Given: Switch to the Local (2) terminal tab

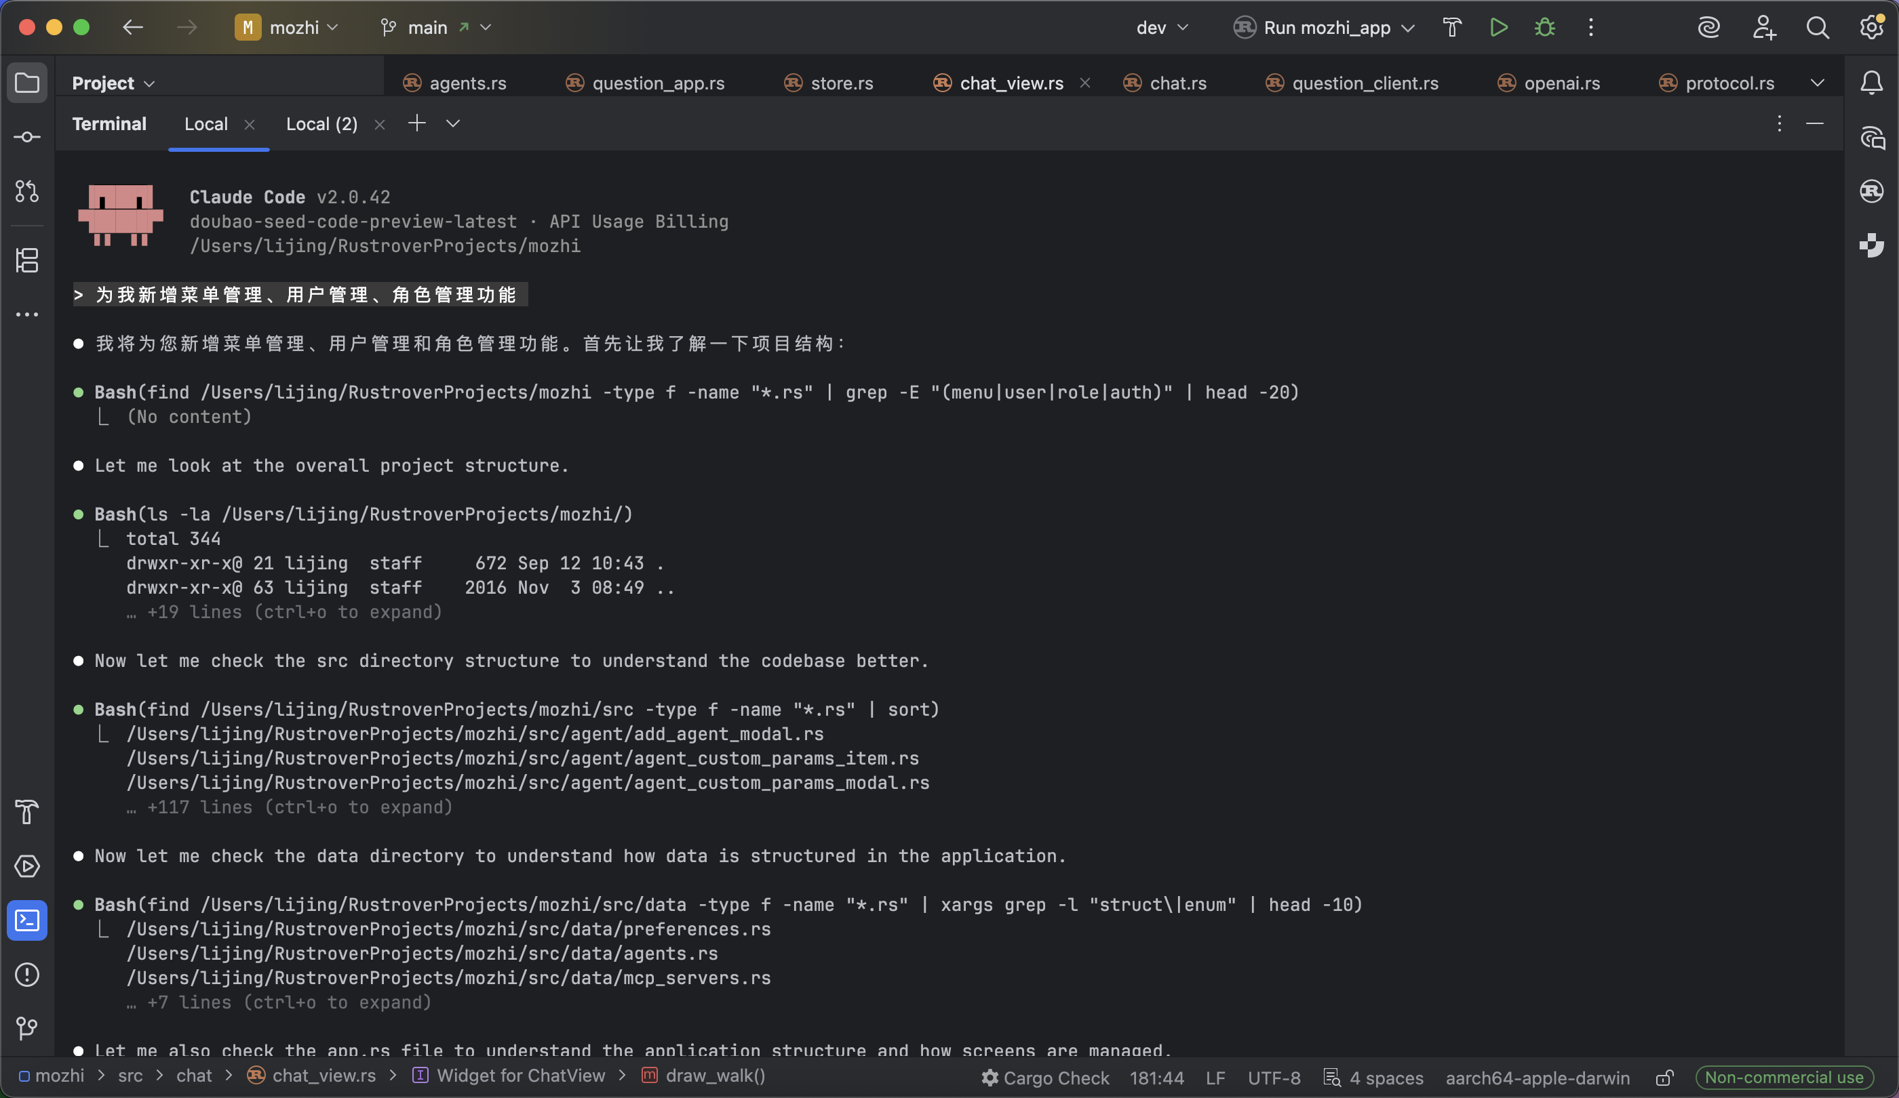Looking at the screenshot, I should click(321, 124).
